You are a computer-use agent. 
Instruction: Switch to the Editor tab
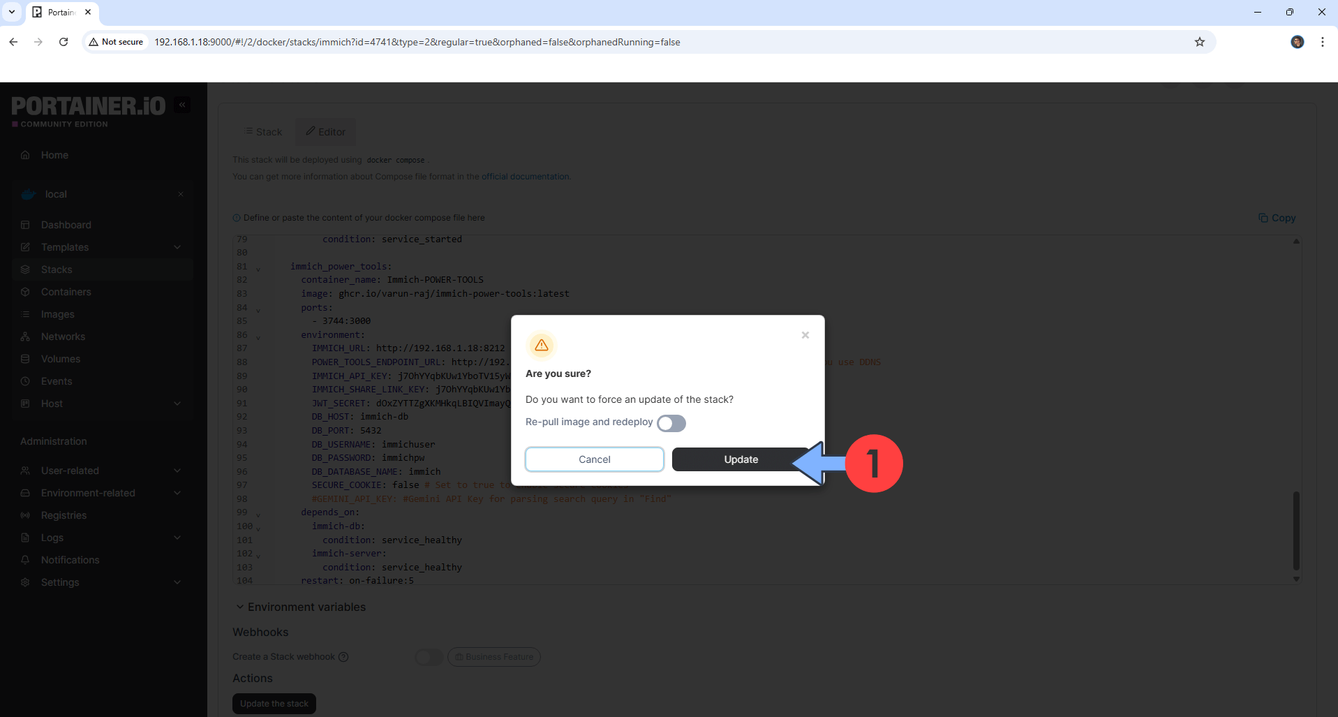coord(325,132)
